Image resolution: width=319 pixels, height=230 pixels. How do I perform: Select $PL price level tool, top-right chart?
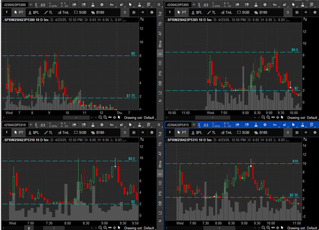pos(197,12)
